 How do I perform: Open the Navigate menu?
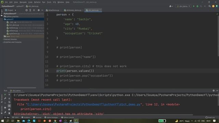(x=23, y=2)
